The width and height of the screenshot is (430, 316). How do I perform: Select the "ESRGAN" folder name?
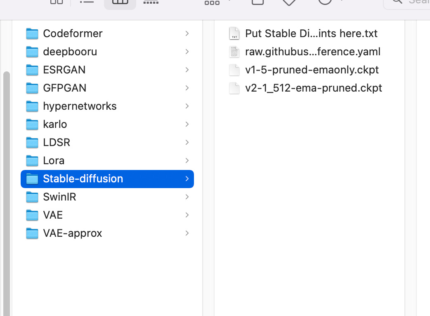[64, 70]
